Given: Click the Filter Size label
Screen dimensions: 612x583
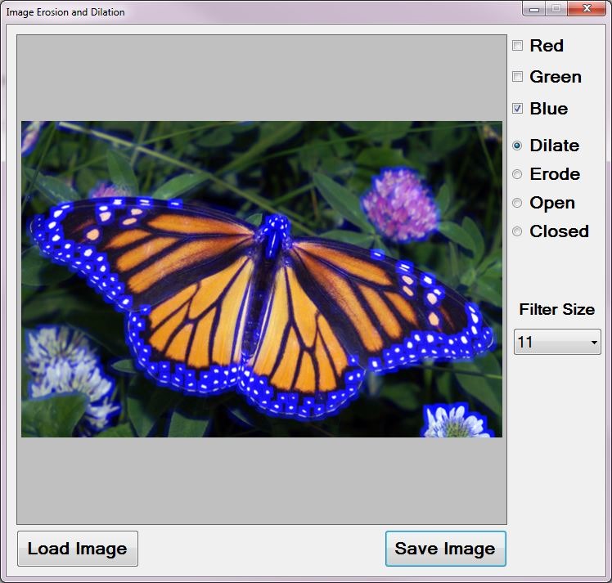Looking at the screenshot, I should click(x=556, y=310).
